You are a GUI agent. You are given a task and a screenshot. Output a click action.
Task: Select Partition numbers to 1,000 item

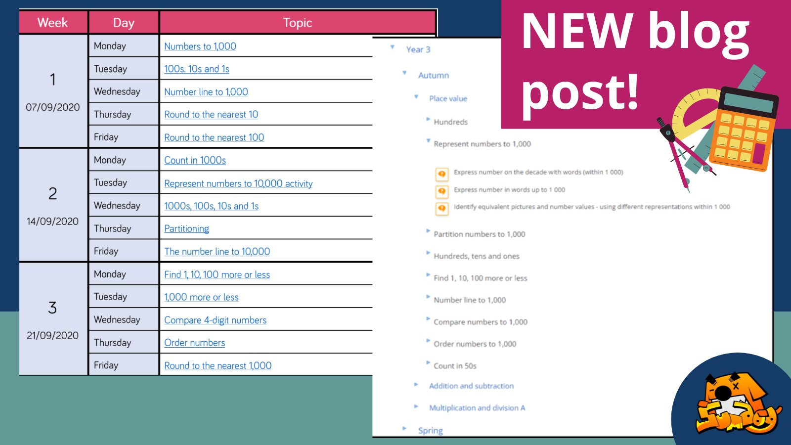[x=479, y=234]
